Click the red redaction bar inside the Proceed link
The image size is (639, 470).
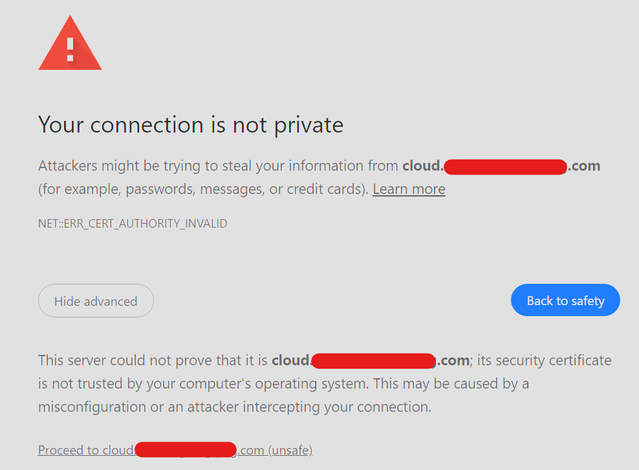(x=186, y=449)
